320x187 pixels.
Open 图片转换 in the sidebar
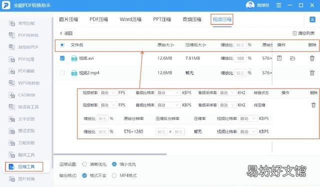[x=22, y=179]
